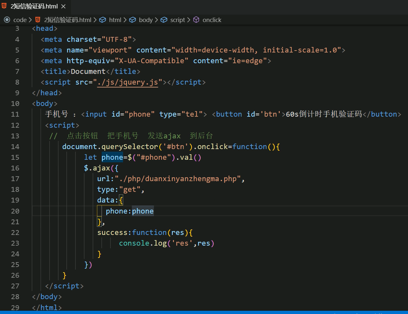Open the html breadcrumb symbol
This screenshot has height=314, width=408.
[x=115, y=20]
